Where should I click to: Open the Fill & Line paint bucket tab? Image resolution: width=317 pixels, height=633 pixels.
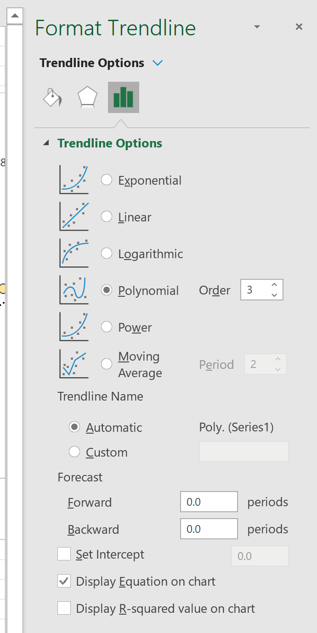(52, 97)
